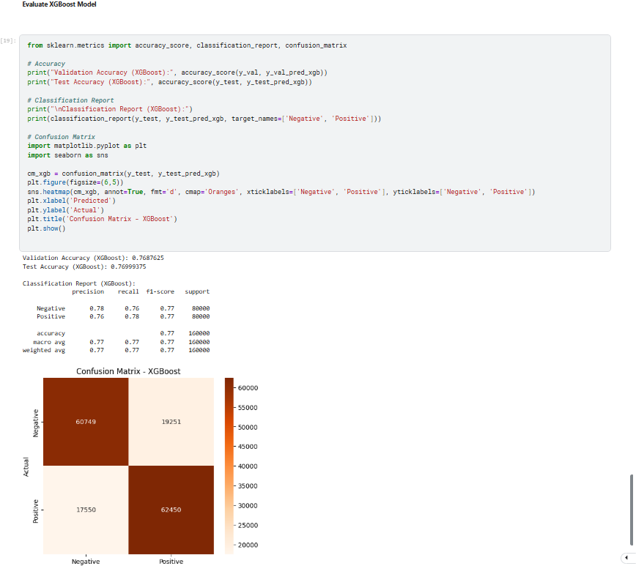636x566 pixels.
Task: Click the "accuracy" row label in the report
Action: coord(51,333)
